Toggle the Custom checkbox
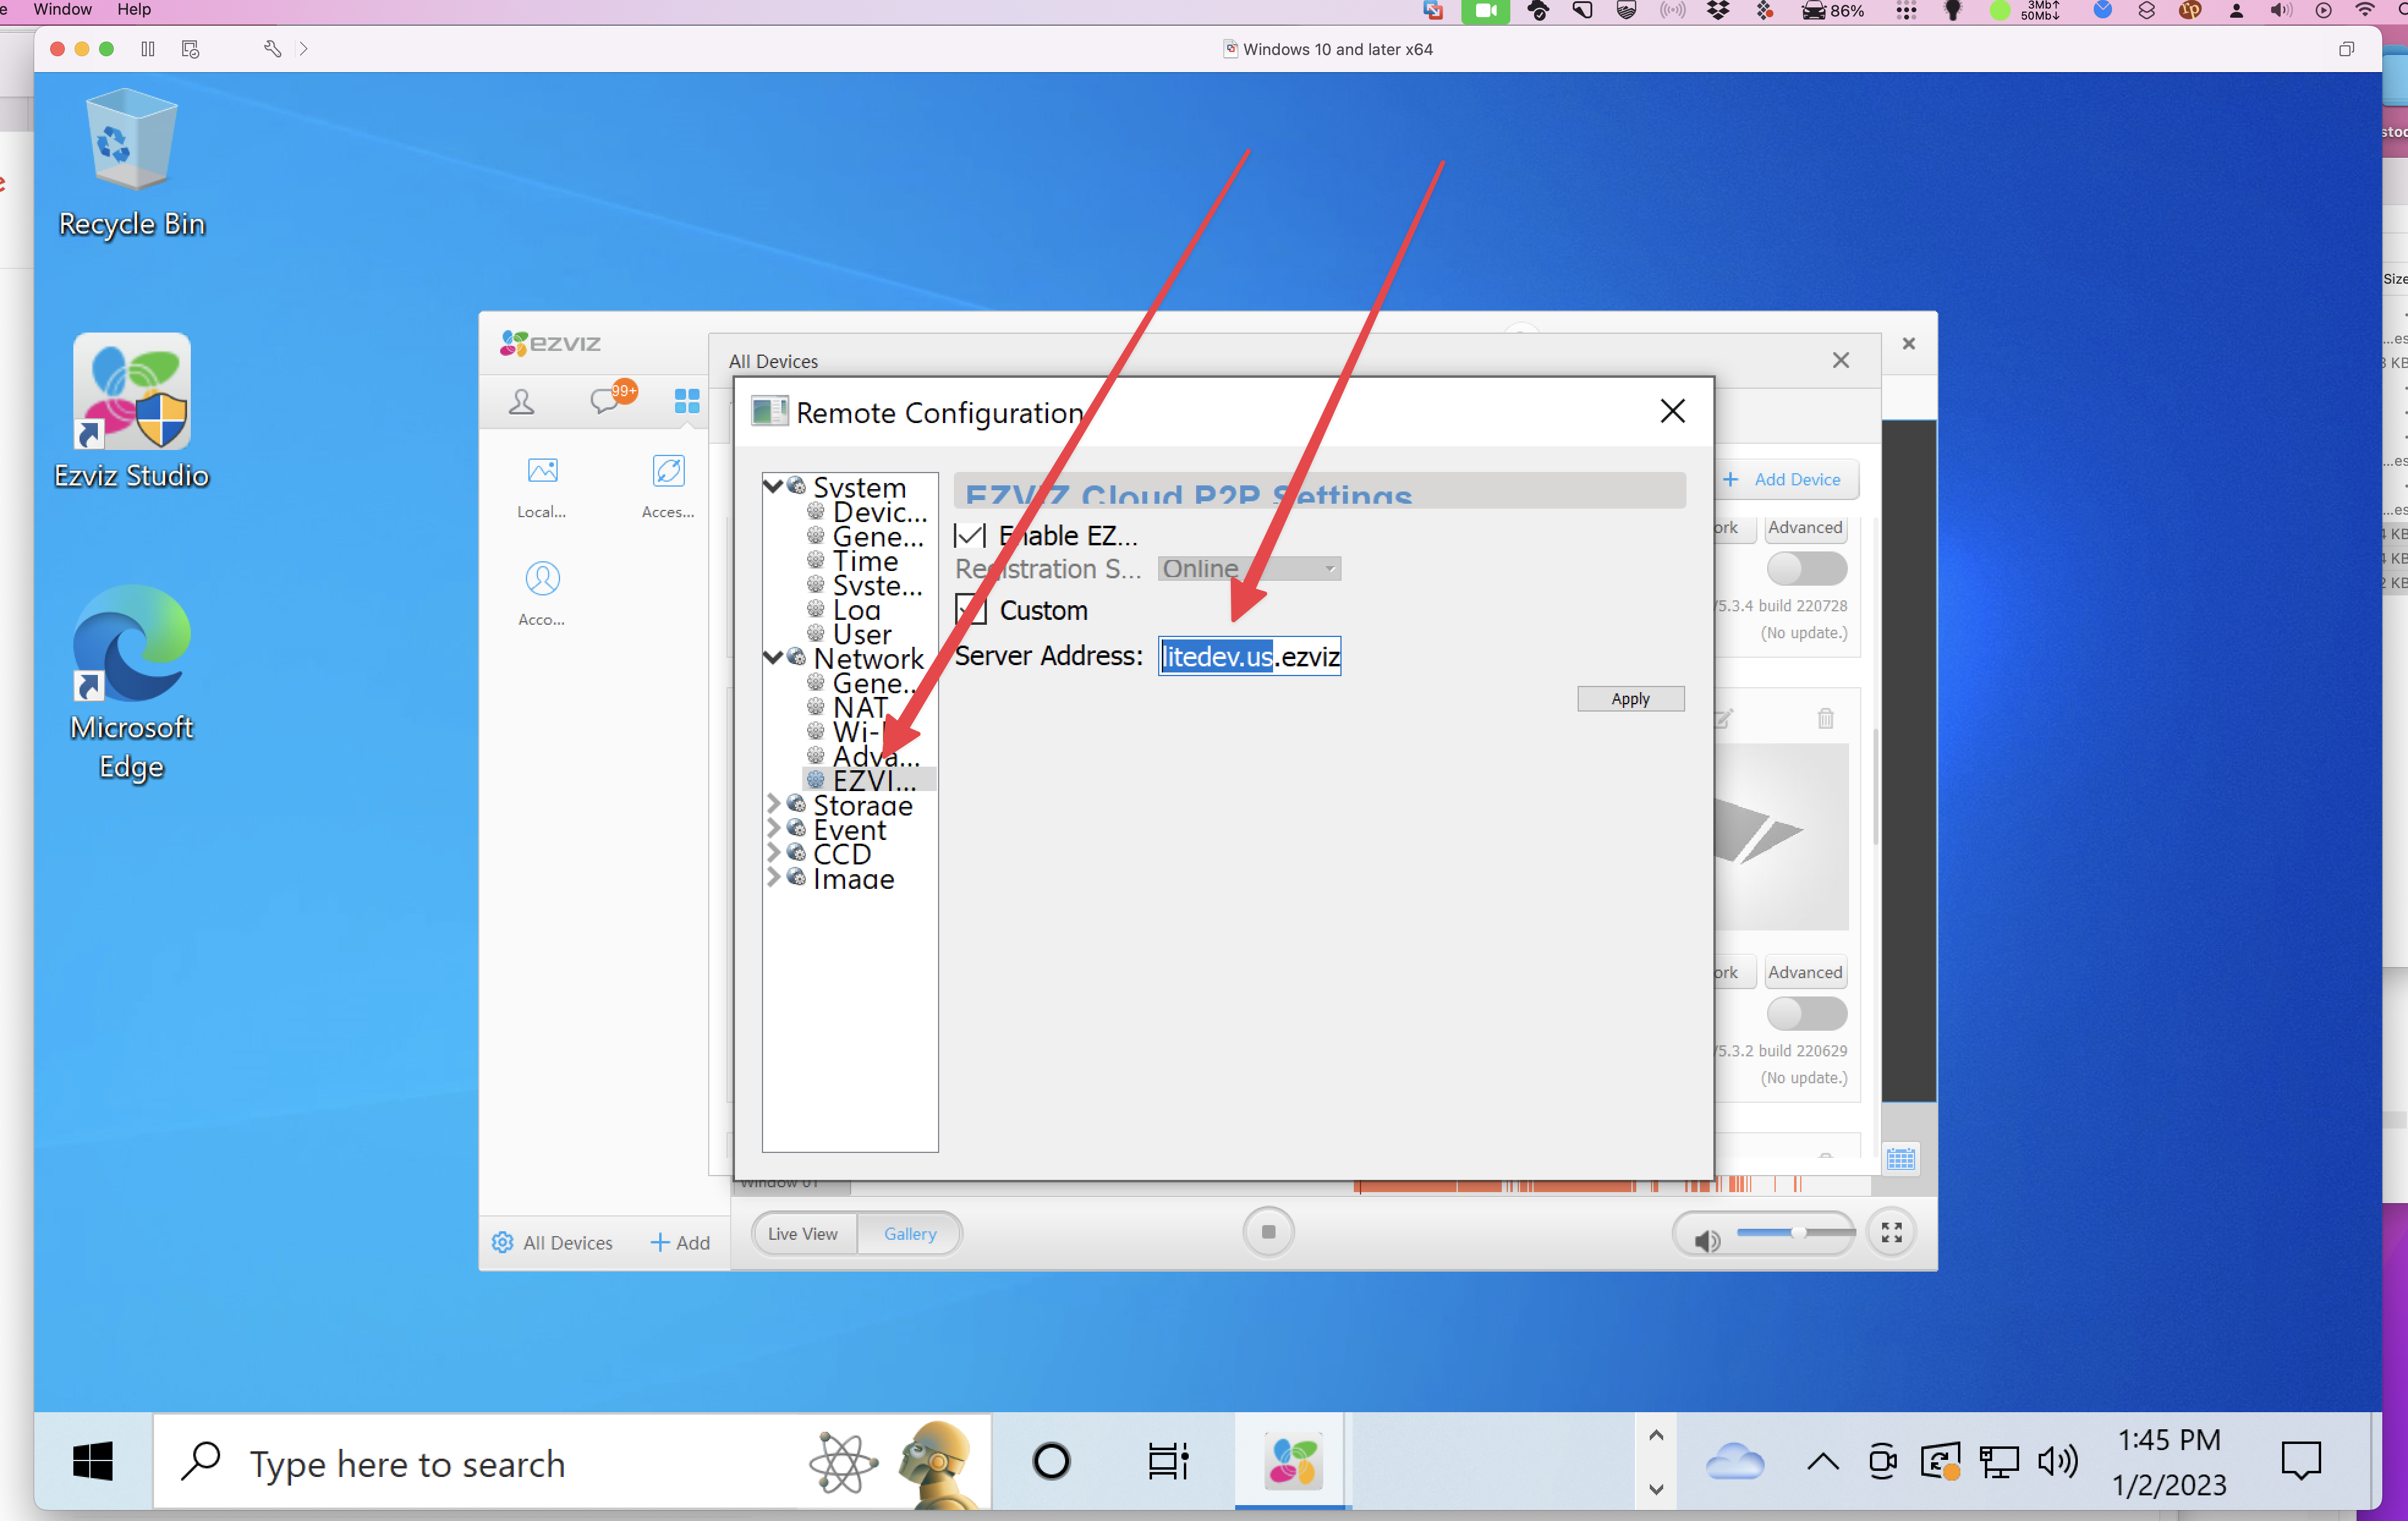This screenshot has height=1521, width=2408. tap(970, 610)
